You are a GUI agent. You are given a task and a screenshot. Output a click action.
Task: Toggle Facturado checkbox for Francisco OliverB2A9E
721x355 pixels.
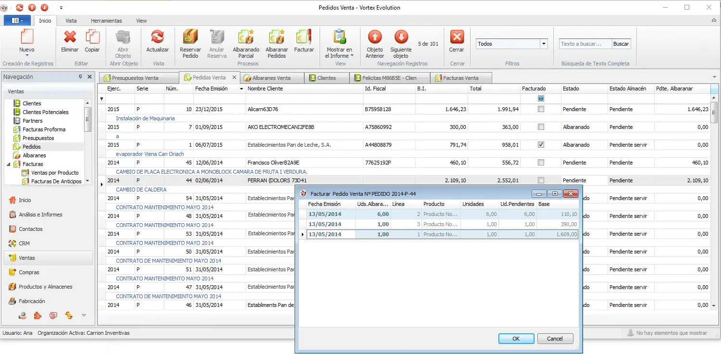pyautogui.click(x=541, y=163)
